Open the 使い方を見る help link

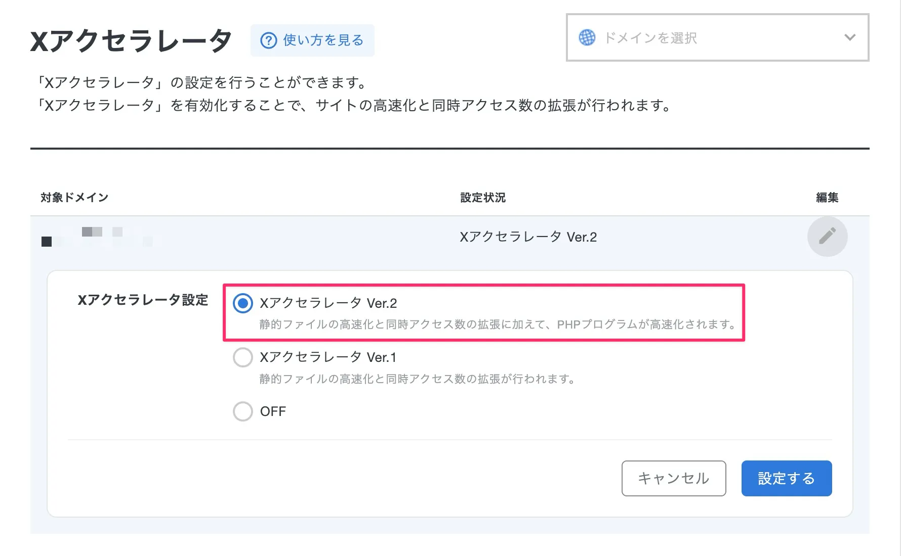pyautogui.click(x=323, y=40)
